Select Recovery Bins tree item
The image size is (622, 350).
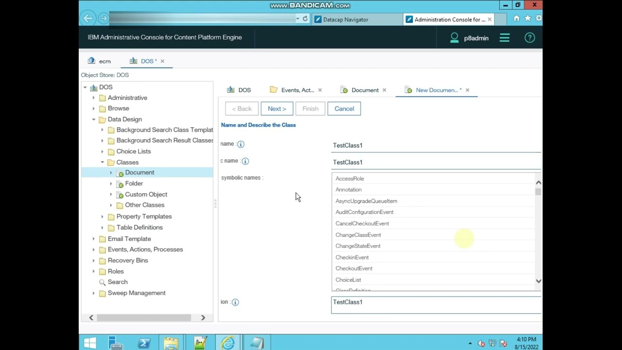click(x=128, y=261)
